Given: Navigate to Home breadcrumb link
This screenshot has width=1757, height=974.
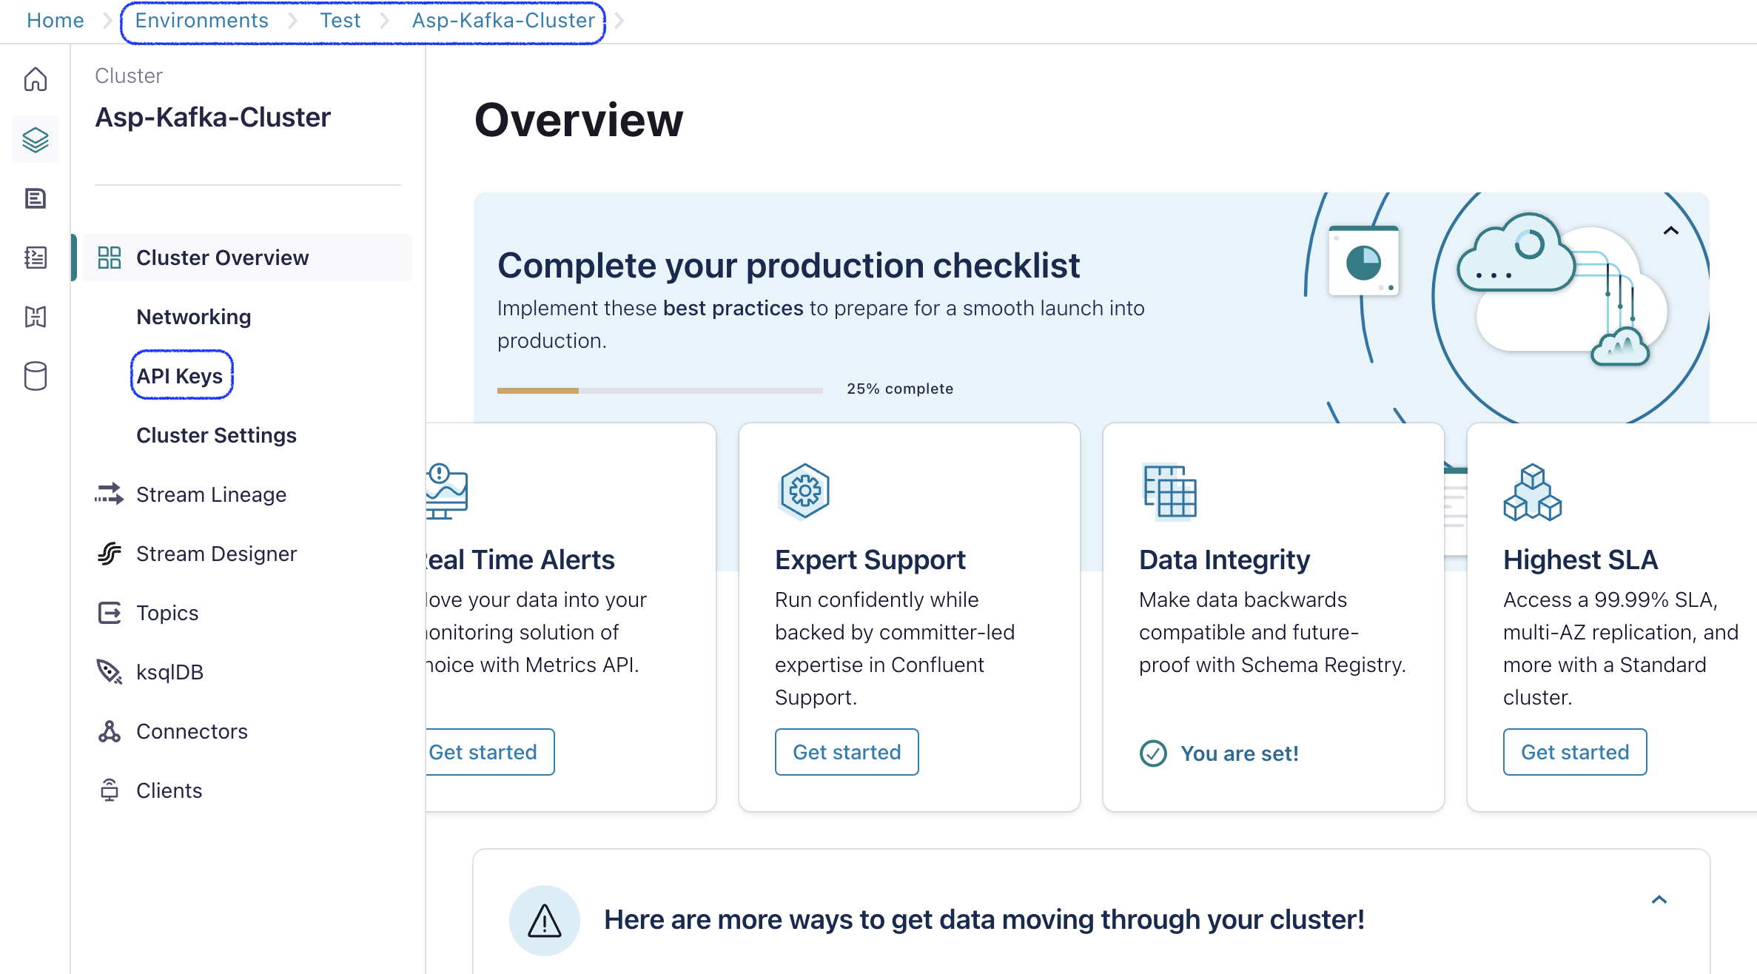Looking at the screenshot, I should click(56, 21).
